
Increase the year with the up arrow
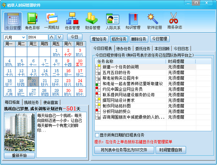[x=52, y=37]
